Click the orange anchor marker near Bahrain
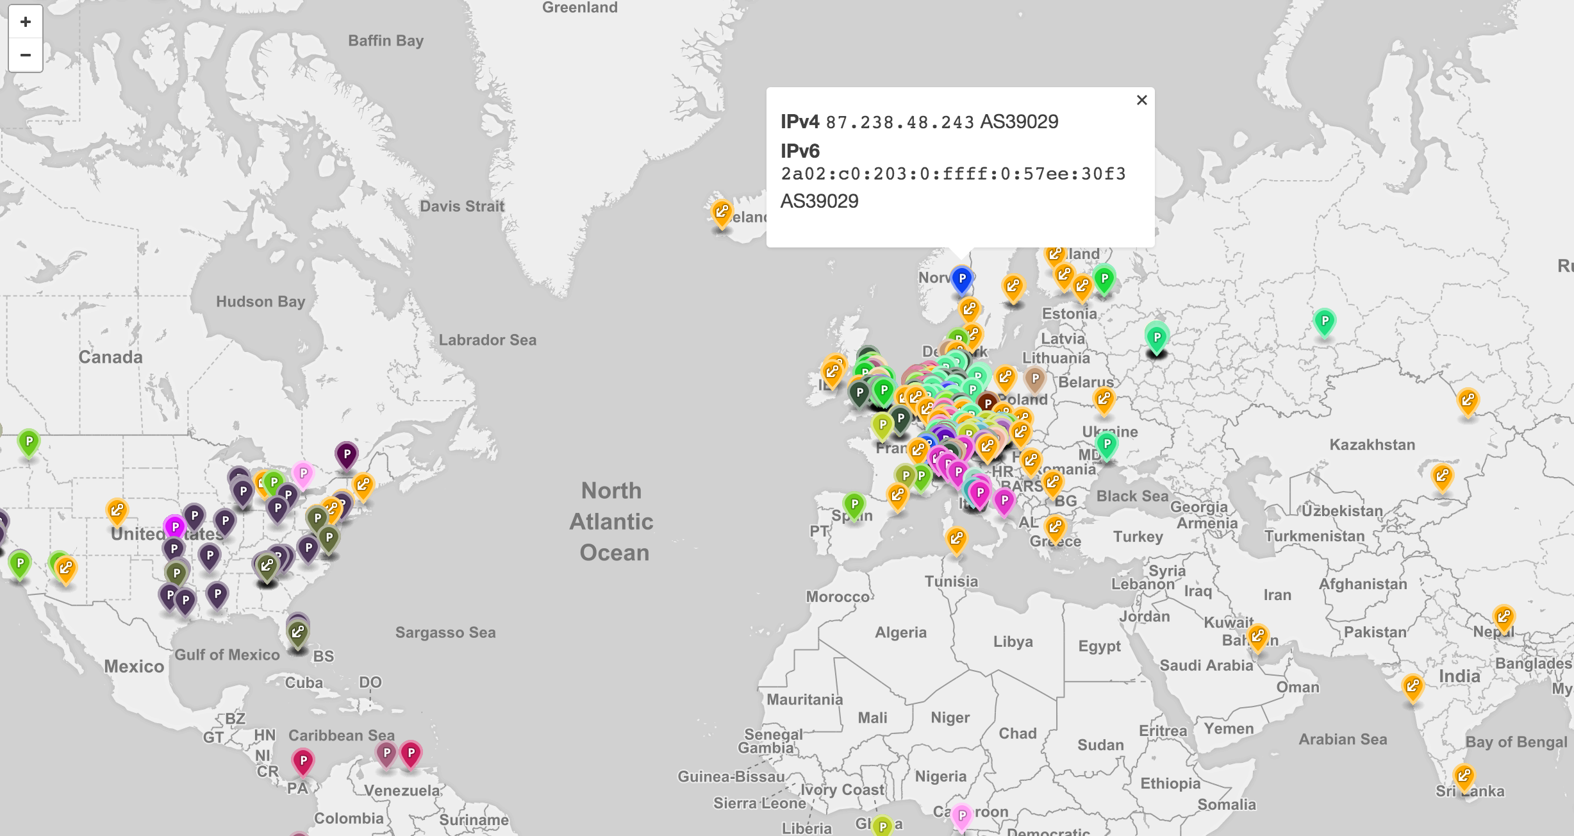The image size is (1574, 836). 1258,637
